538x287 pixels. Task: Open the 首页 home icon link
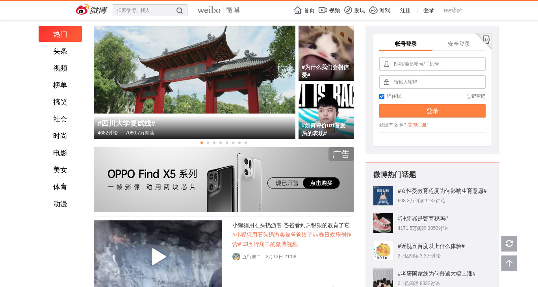[x=298, y=10]
